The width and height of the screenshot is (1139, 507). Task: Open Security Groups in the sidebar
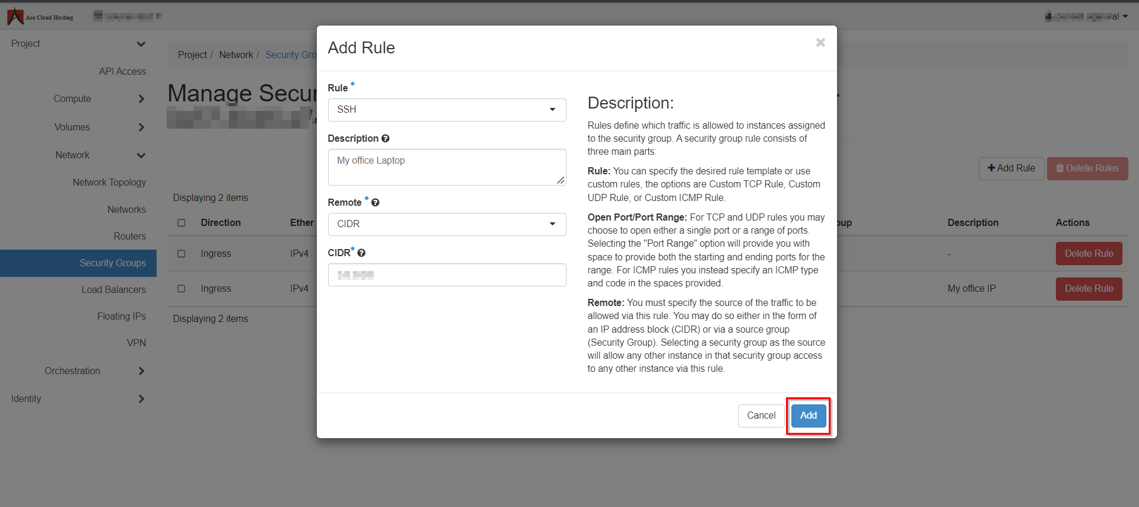pyautogui.click(x=113, y=263)
